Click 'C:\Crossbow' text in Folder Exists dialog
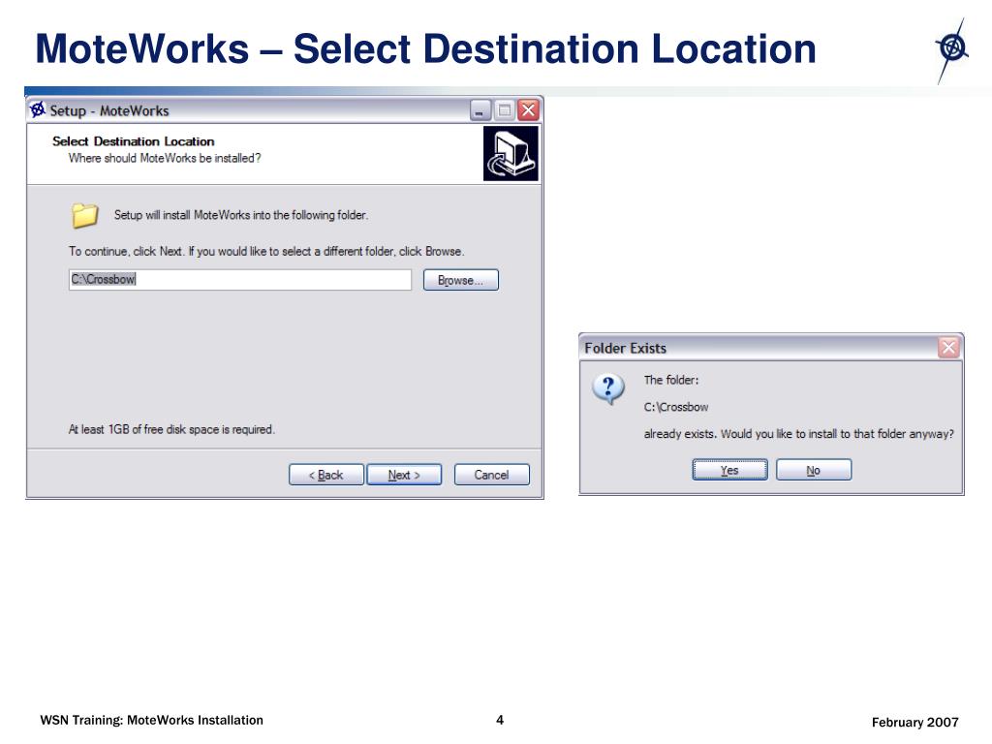The height and width of the screenshot is (744, 992). (x=676, y=407)
